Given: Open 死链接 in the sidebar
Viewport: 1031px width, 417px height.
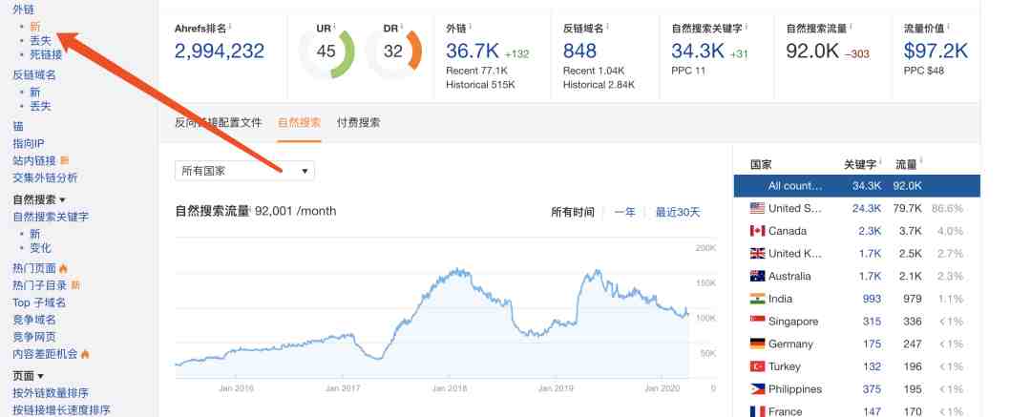Looking at the screenshot, I should click(x=46, y=54).
